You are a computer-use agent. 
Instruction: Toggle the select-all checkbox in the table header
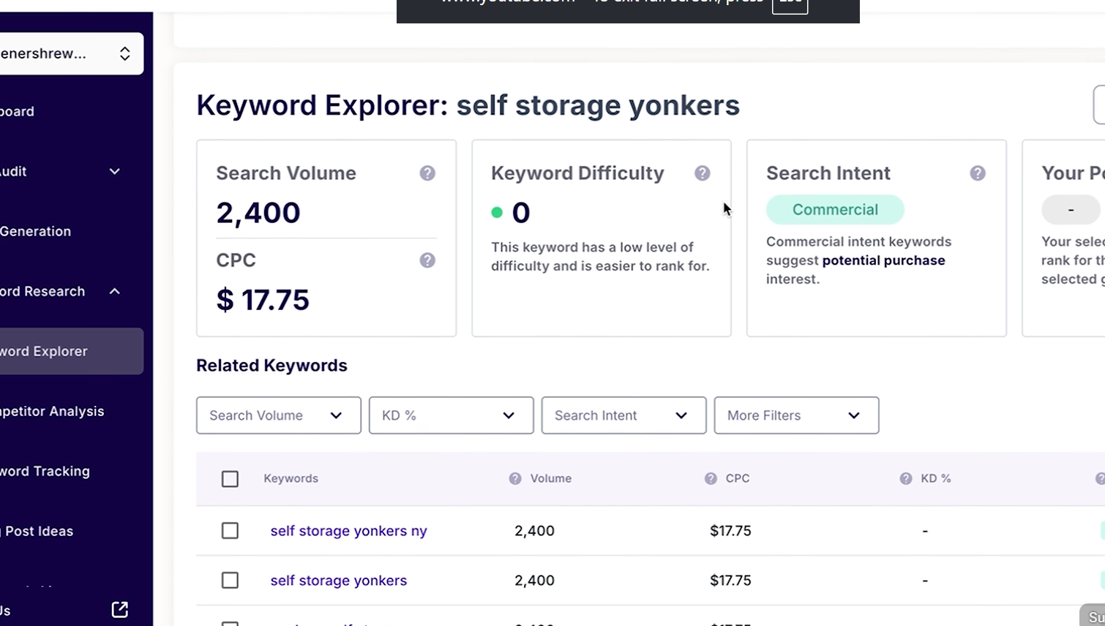[230, 478]
